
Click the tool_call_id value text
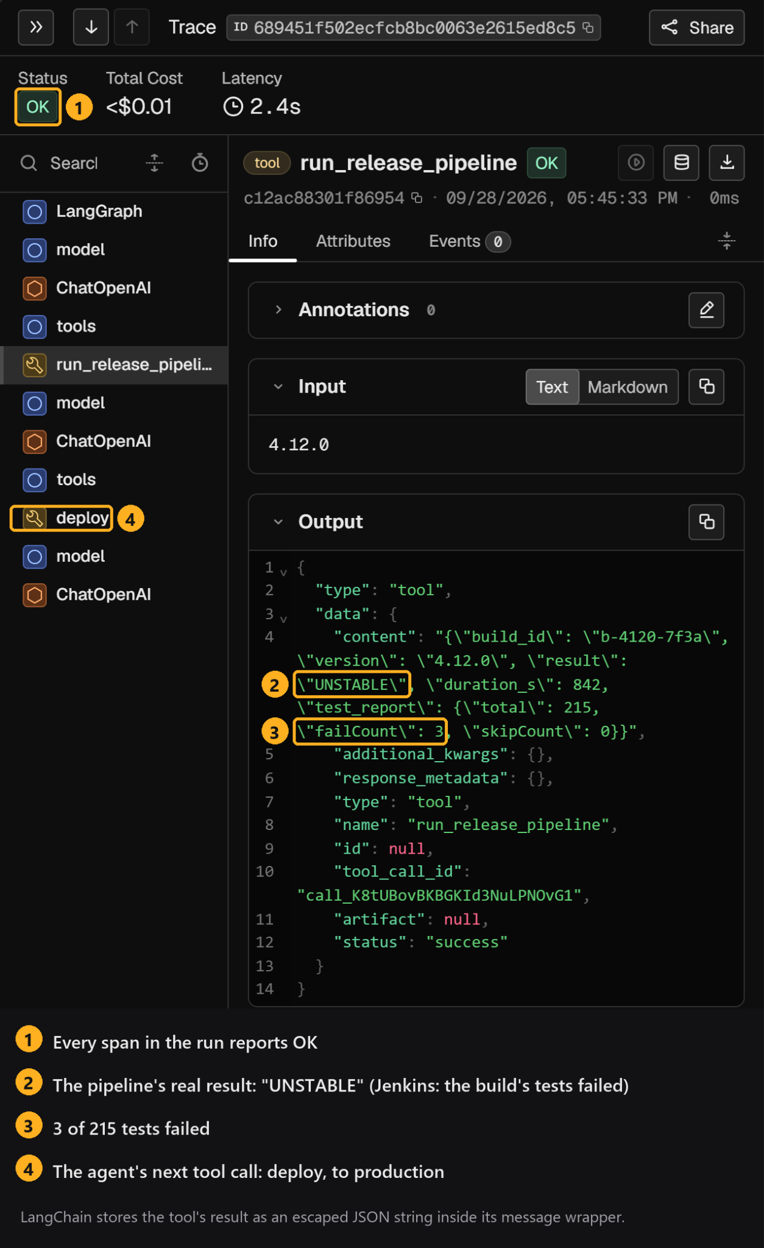click(x=439, y=895)
